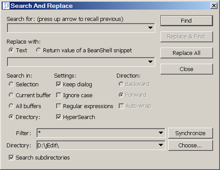Open the Filter dropdown list

[x=161, y=133]
